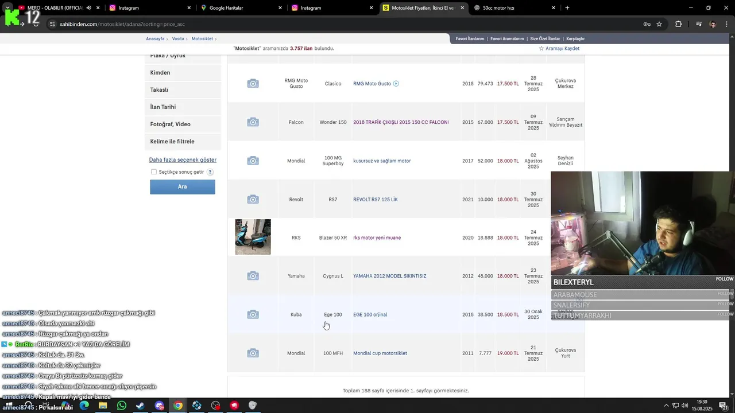Image resolution: width=735 pixels, height=413 pixels.
Task: Open the rks motor yeni muane listing
Action: pyautogui.click(x=377, y=238)
